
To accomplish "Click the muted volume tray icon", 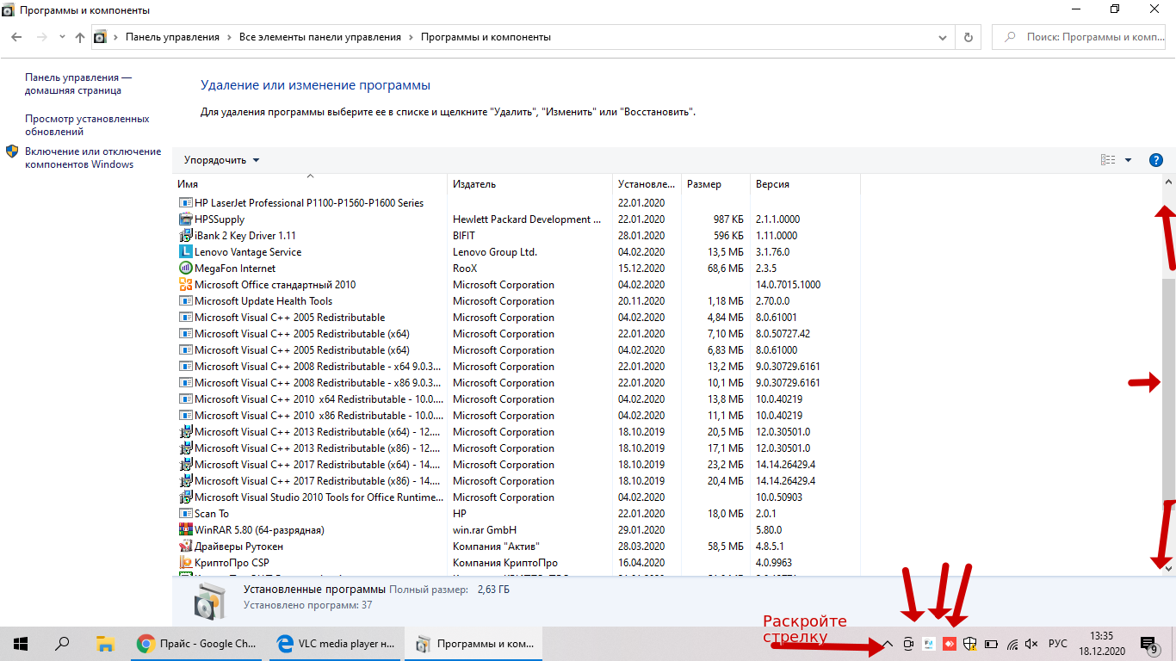I will (1032, 644).
